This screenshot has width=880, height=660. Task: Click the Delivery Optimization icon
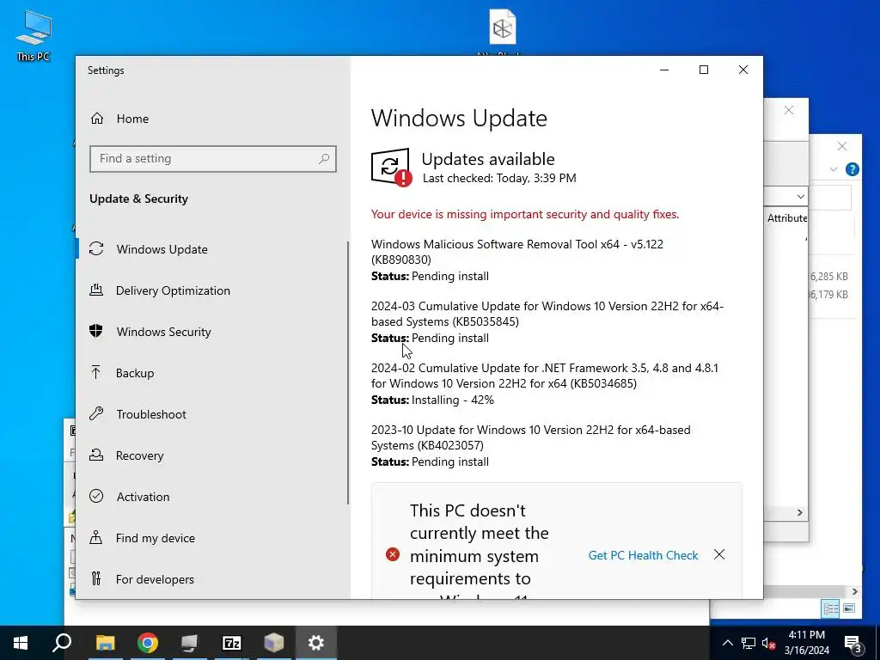point(96,290)
